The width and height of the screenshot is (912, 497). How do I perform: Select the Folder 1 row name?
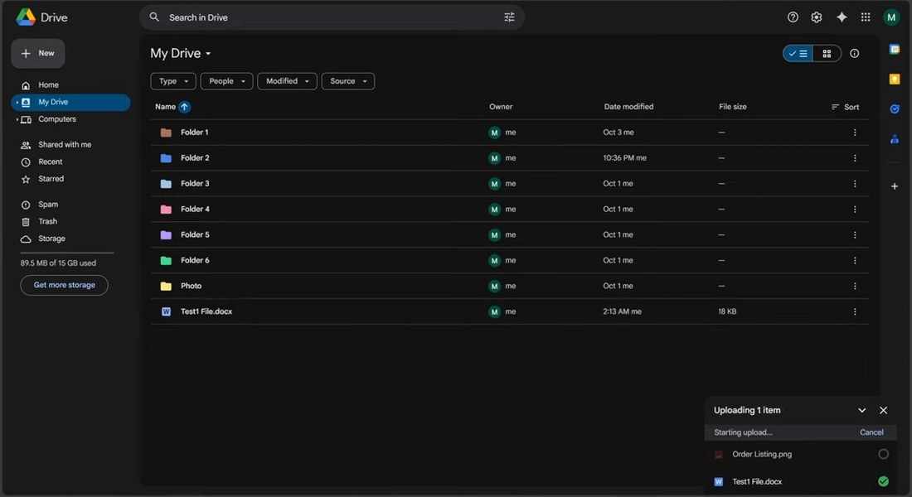194,133
